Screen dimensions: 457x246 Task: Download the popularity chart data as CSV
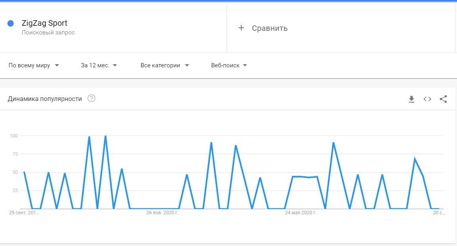click(x=411, y=99)
